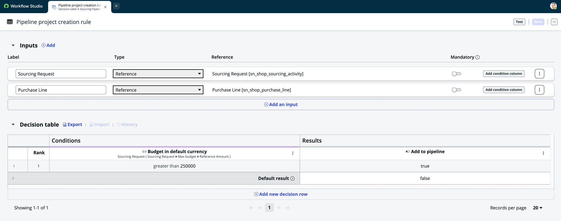Open Type dropdown for Sourcing Request

pyautogui.click(x=158, y=74)
